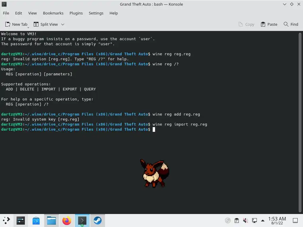Click the clock showing 1:53 AM

point(277,220)
